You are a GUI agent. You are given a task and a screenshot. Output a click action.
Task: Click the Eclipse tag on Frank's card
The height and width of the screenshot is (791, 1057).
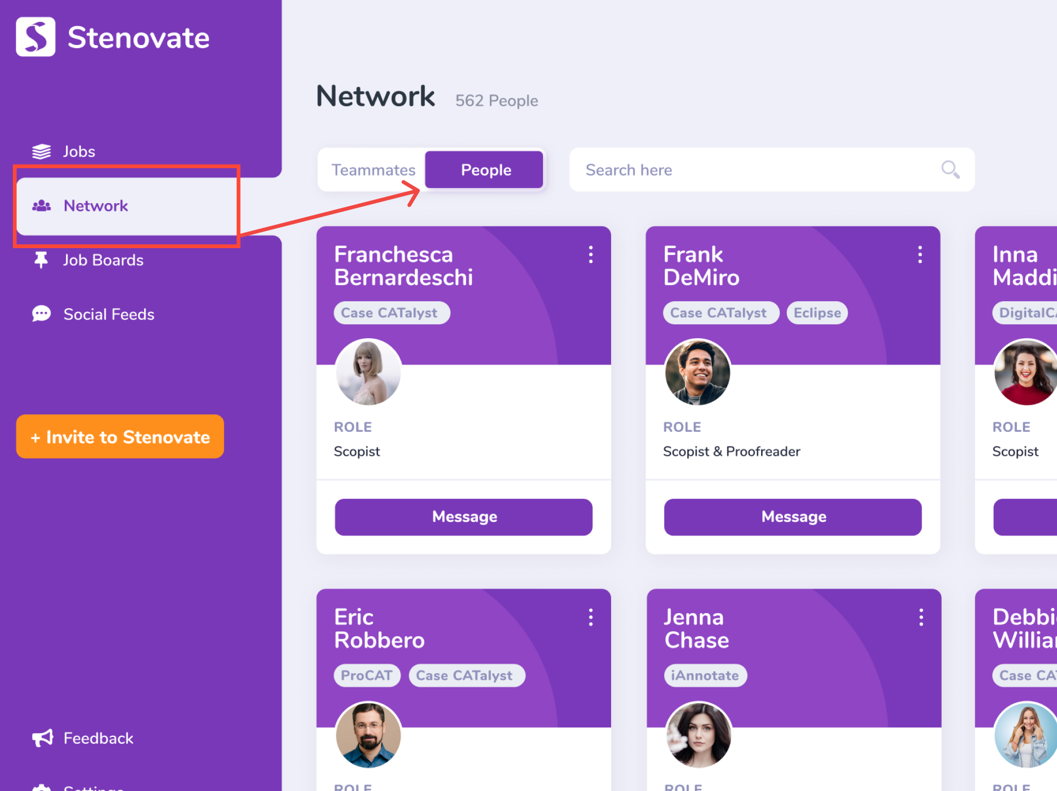pyautogui.click(x=817, y=313)
